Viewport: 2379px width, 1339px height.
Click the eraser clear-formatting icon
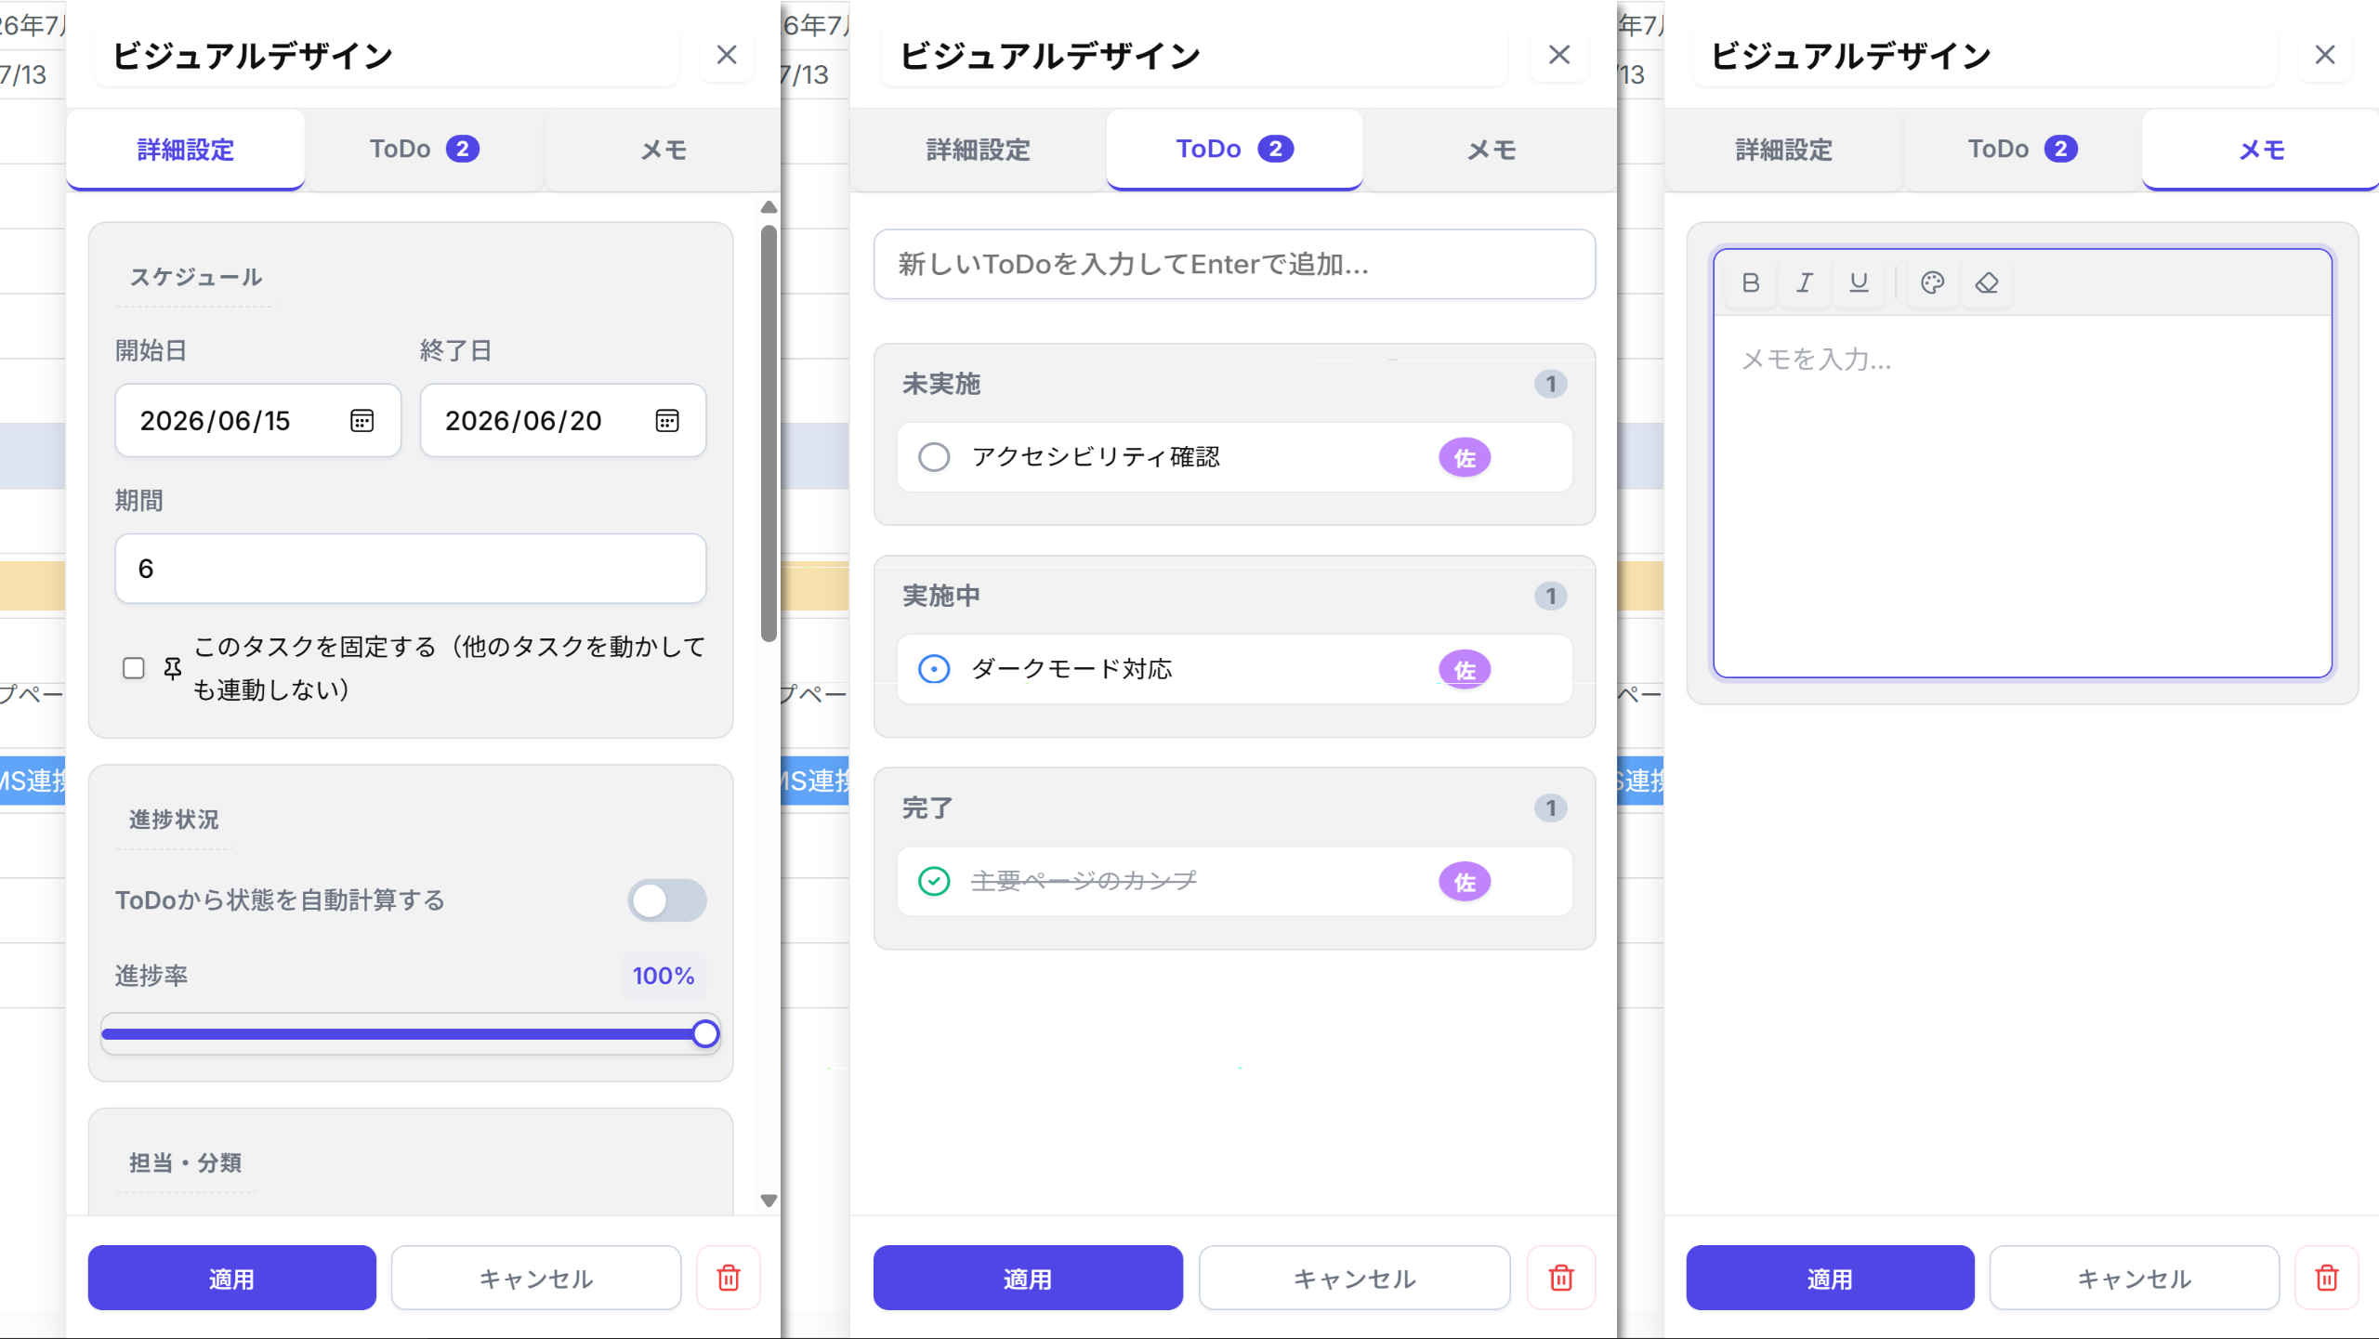tap(1987, 282)
